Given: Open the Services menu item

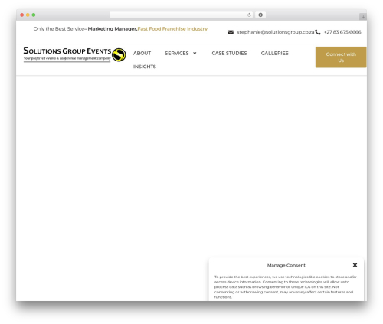Looking at the screenshot, I should coord(177,53).
